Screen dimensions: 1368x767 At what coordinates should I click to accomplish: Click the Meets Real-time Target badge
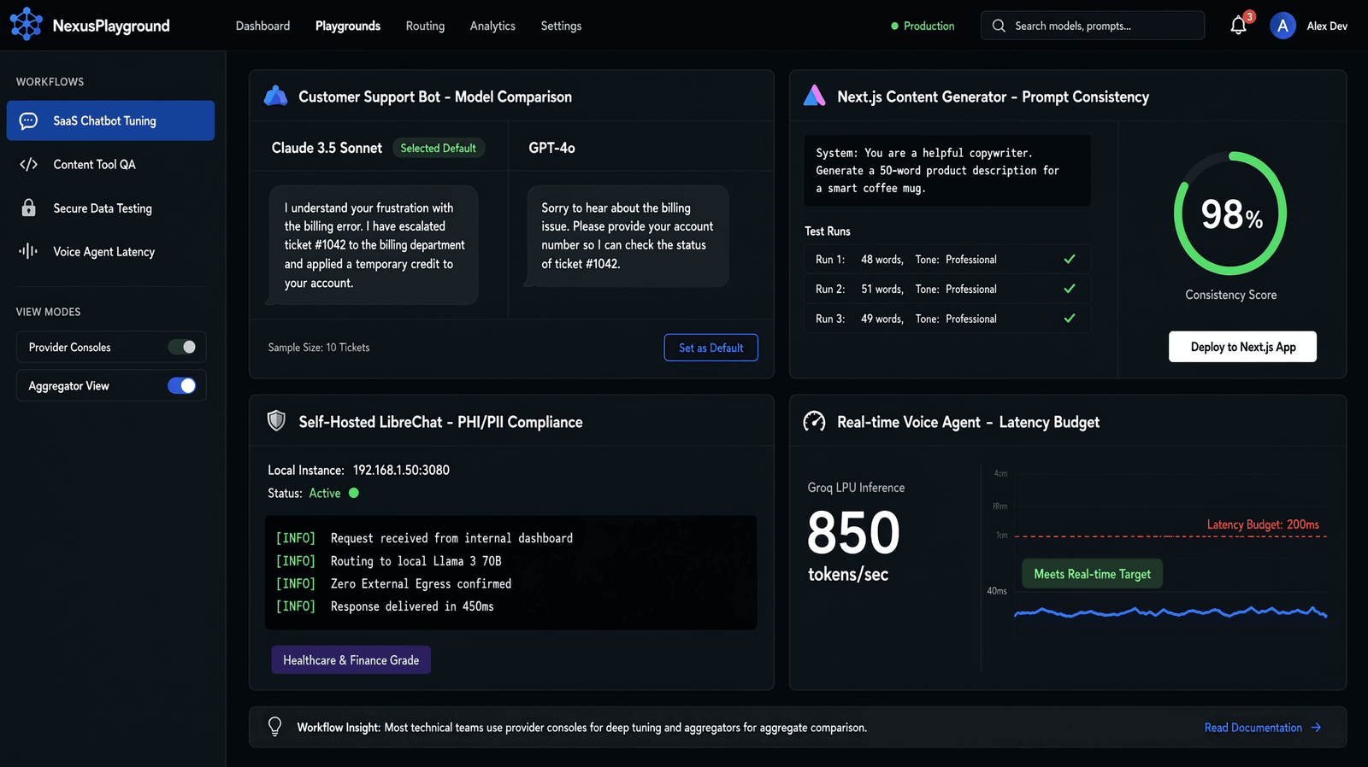tap(1092, 574)
